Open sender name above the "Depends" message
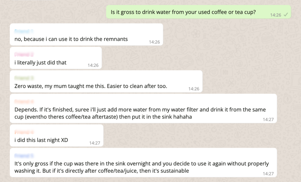Image resolution: width=301 pixels, height=182 pixels. point(24,101)
